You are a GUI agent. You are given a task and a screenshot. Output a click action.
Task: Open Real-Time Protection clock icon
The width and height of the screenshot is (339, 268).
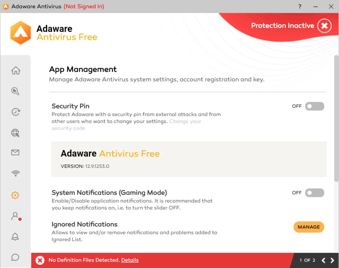[x=16, y=112]
